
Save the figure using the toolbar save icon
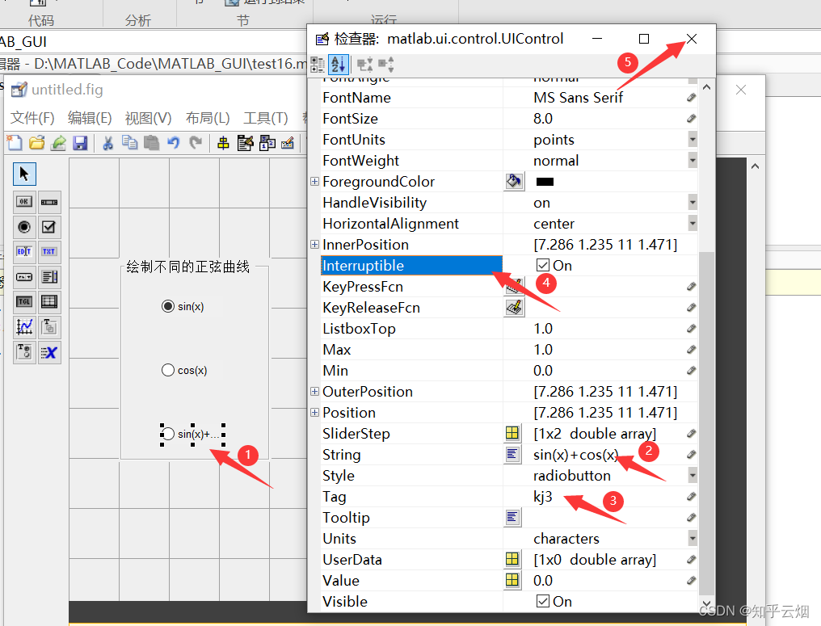click(x=78, y=143)
